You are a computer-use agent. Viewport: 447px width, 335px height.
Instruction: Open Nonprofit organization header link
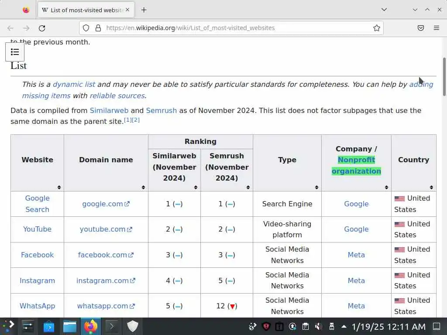[x=356, y=165]
